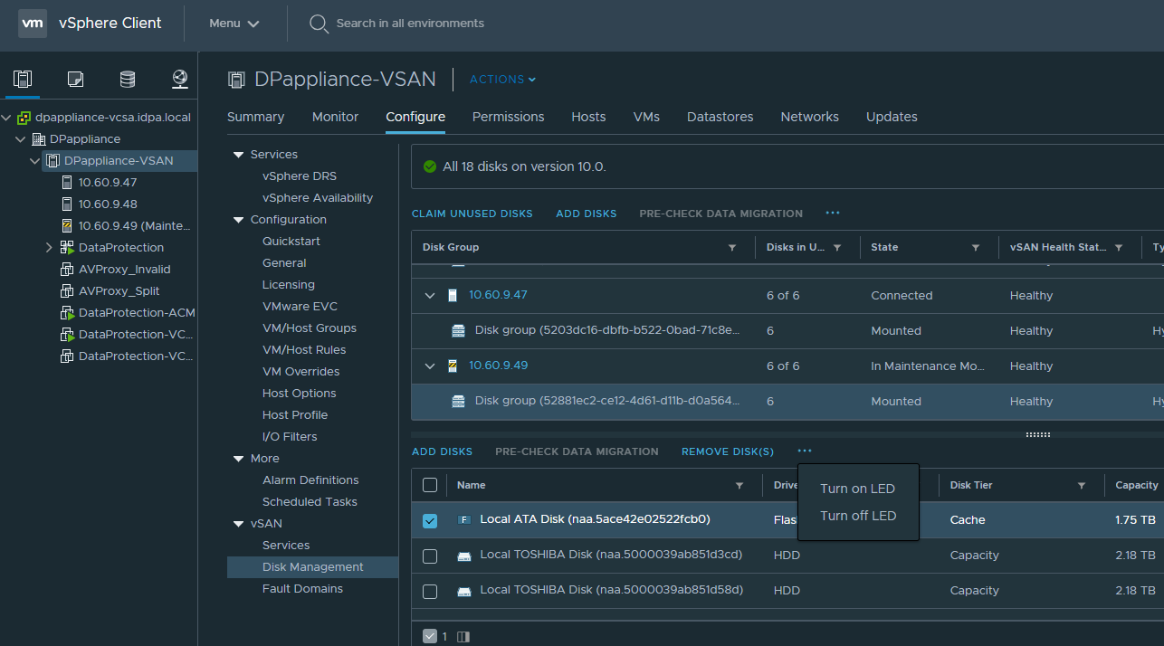Viewport: 1164px width, 646px height.
Task: Toggle the select-all disks header checkbox
Action: [x=430, y=486]
